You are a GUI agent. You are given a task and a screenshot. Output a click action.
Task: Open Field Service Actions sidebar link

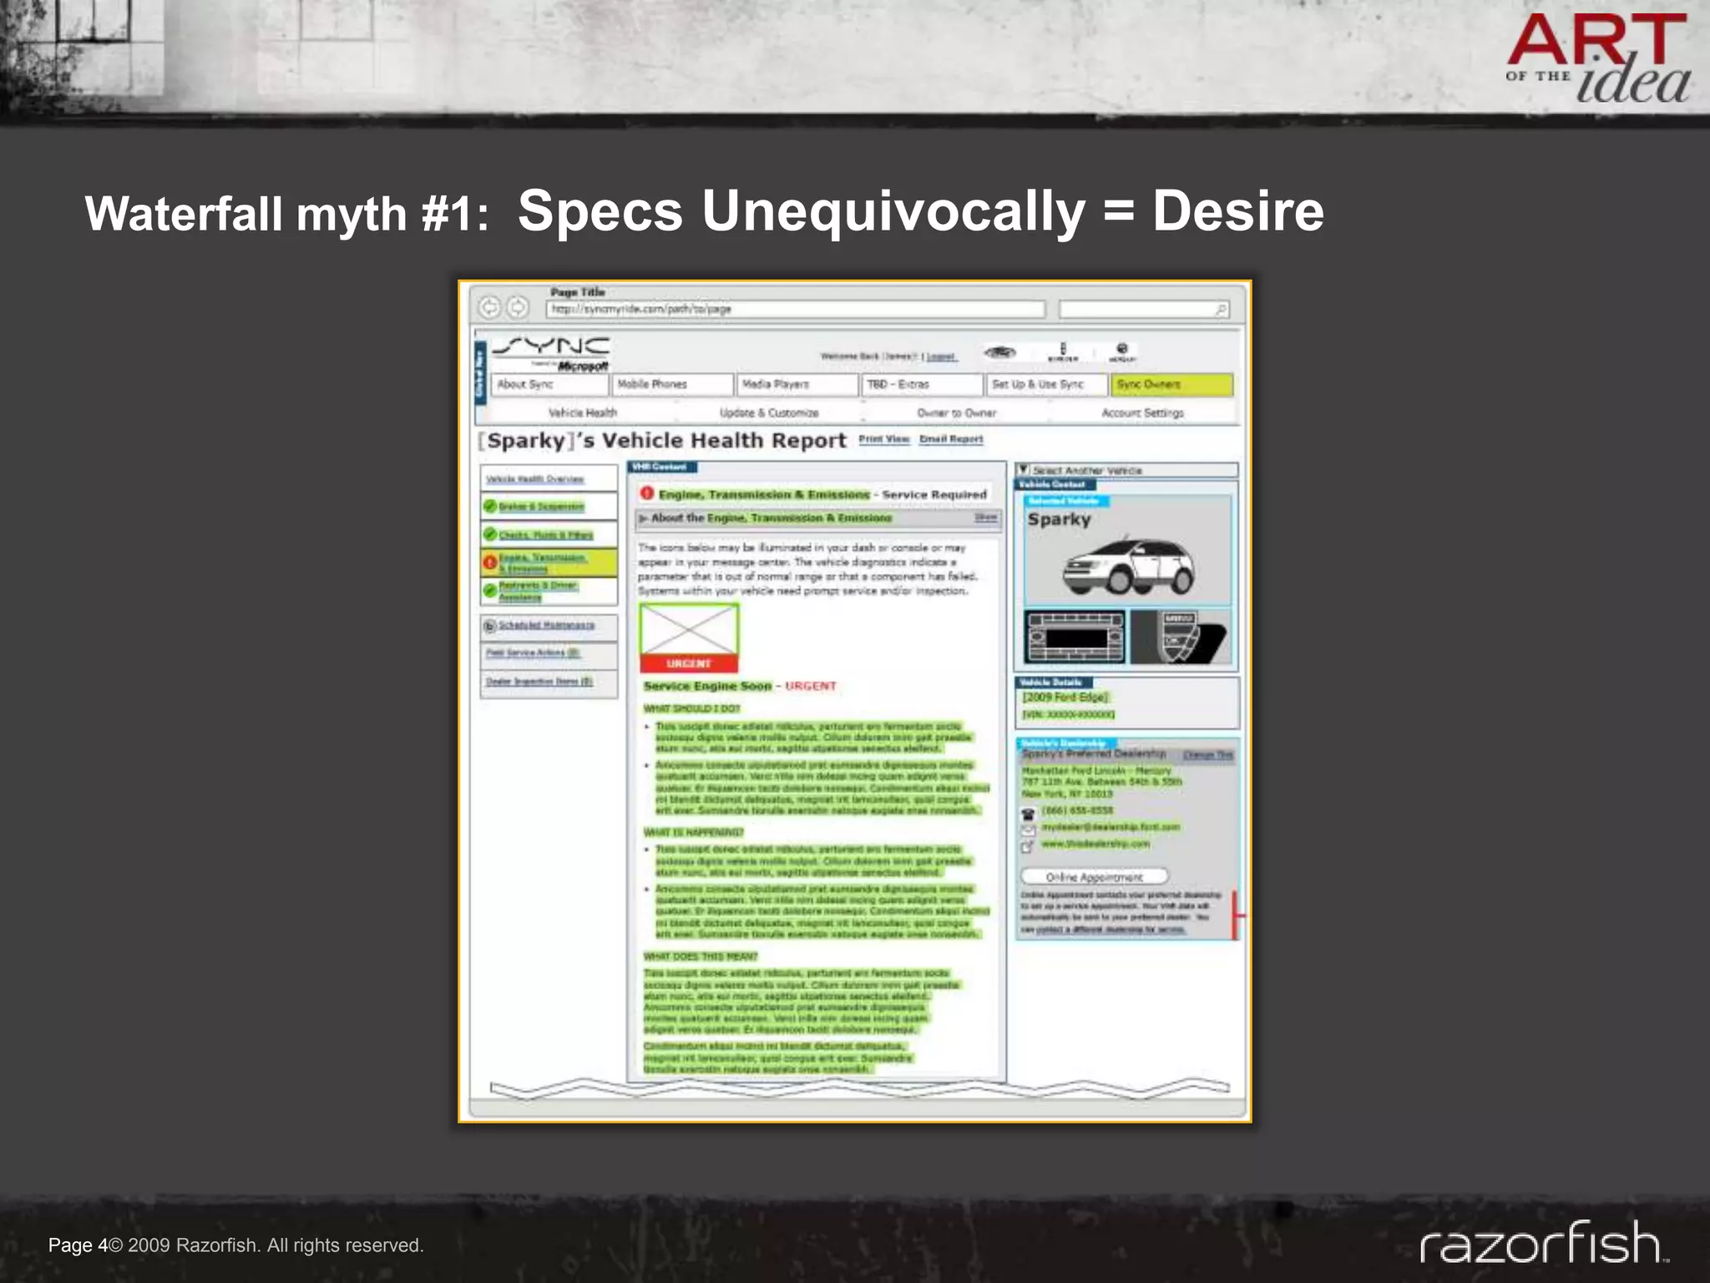pos(533,653)
